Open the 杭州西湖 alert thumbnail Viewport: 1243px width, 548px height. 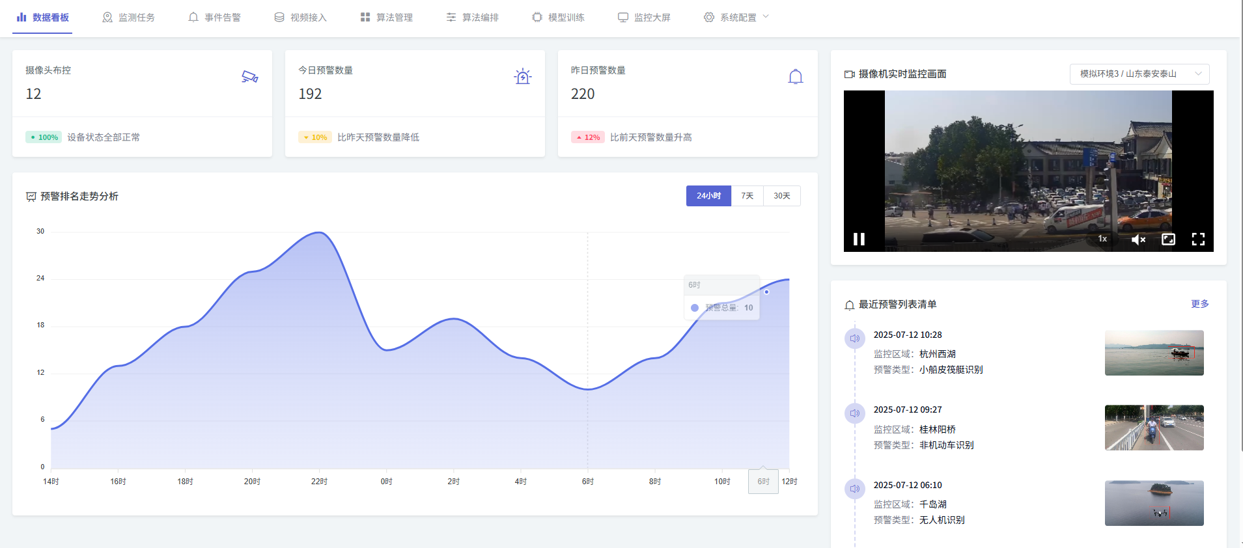pos(1154,353)
